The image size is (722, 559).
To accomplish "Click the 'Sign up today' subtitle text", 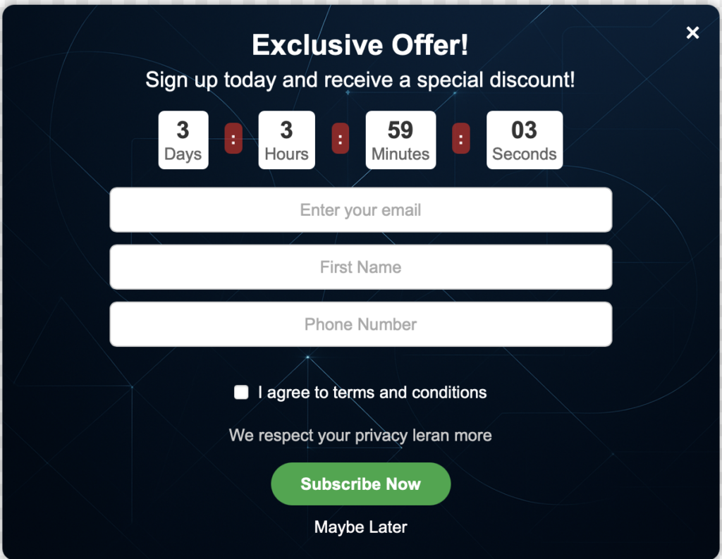I will click(x=360, y=80).
